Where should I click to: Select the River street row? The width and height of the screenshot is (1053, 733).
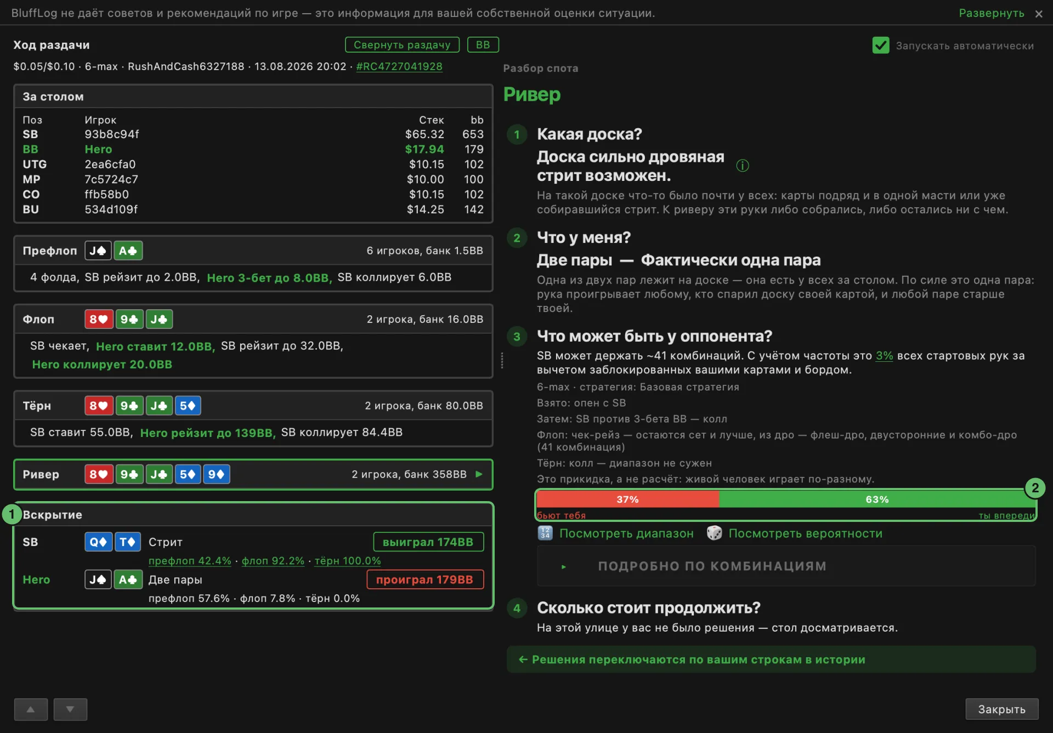pos(253,474)
